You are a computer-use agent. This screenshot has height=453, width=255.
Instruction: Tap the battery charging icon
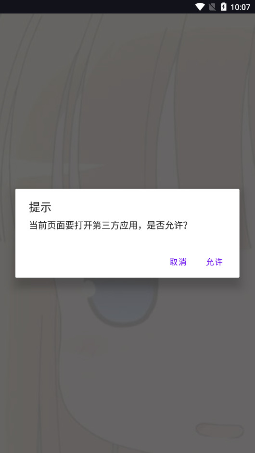click(x=224, y=7)
